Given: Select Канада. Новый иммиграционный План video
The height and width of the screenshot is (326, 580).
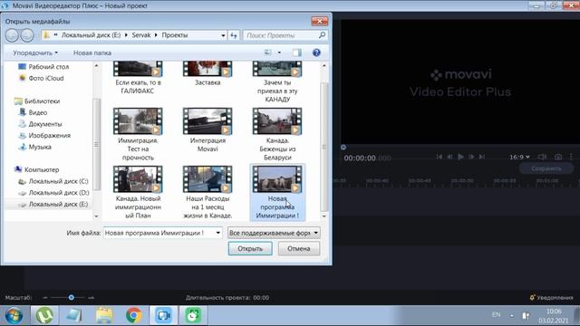Looking at the screenshot, I should 138,192.
